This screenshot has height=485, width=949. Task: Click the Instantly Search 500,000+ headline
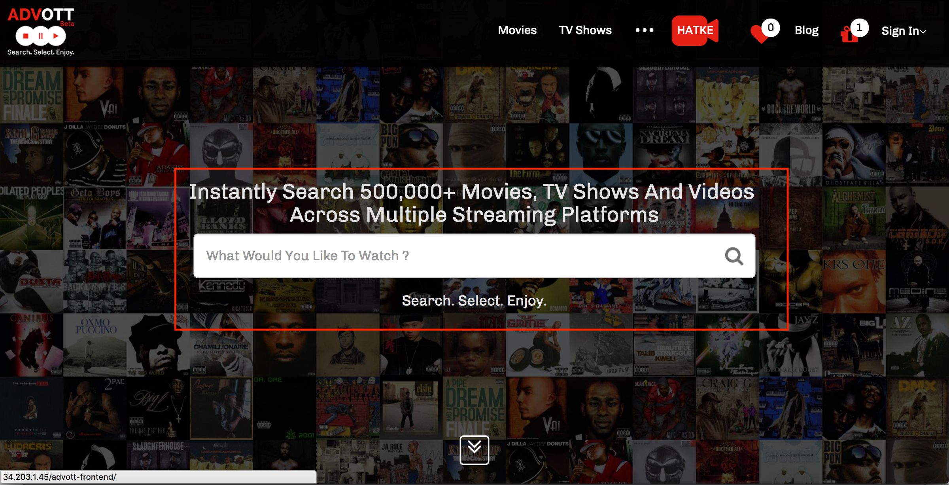coord(472,203)
